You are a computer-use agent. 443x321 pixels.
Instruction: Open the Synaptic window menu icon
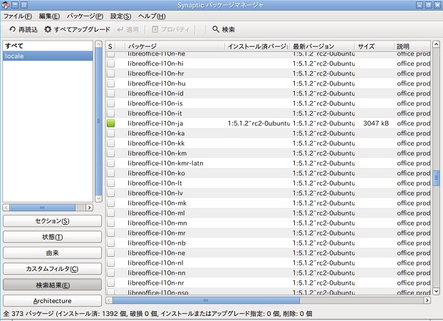(6, 4)
